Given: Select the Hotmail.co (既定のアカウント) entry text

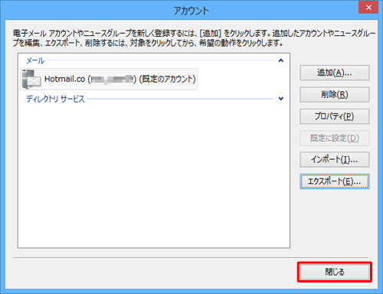Looking at the screenshot, I should [120, 79].
